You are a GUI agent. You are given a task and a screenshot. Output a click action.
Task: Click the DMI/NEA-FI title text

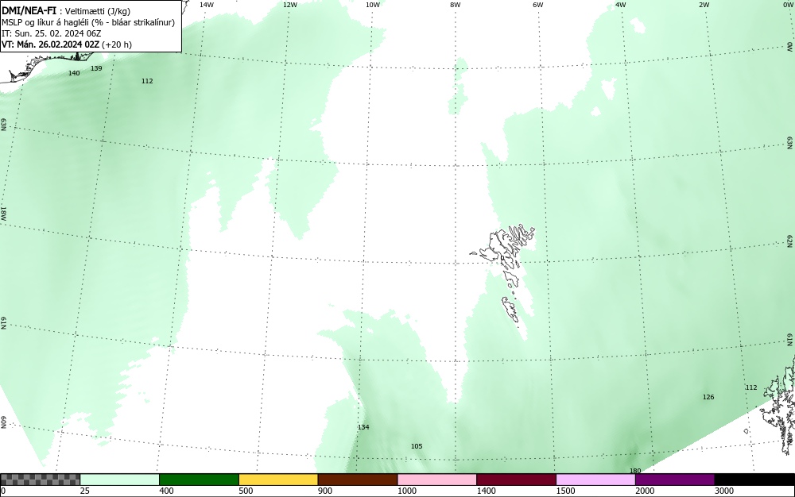point(29,10)
